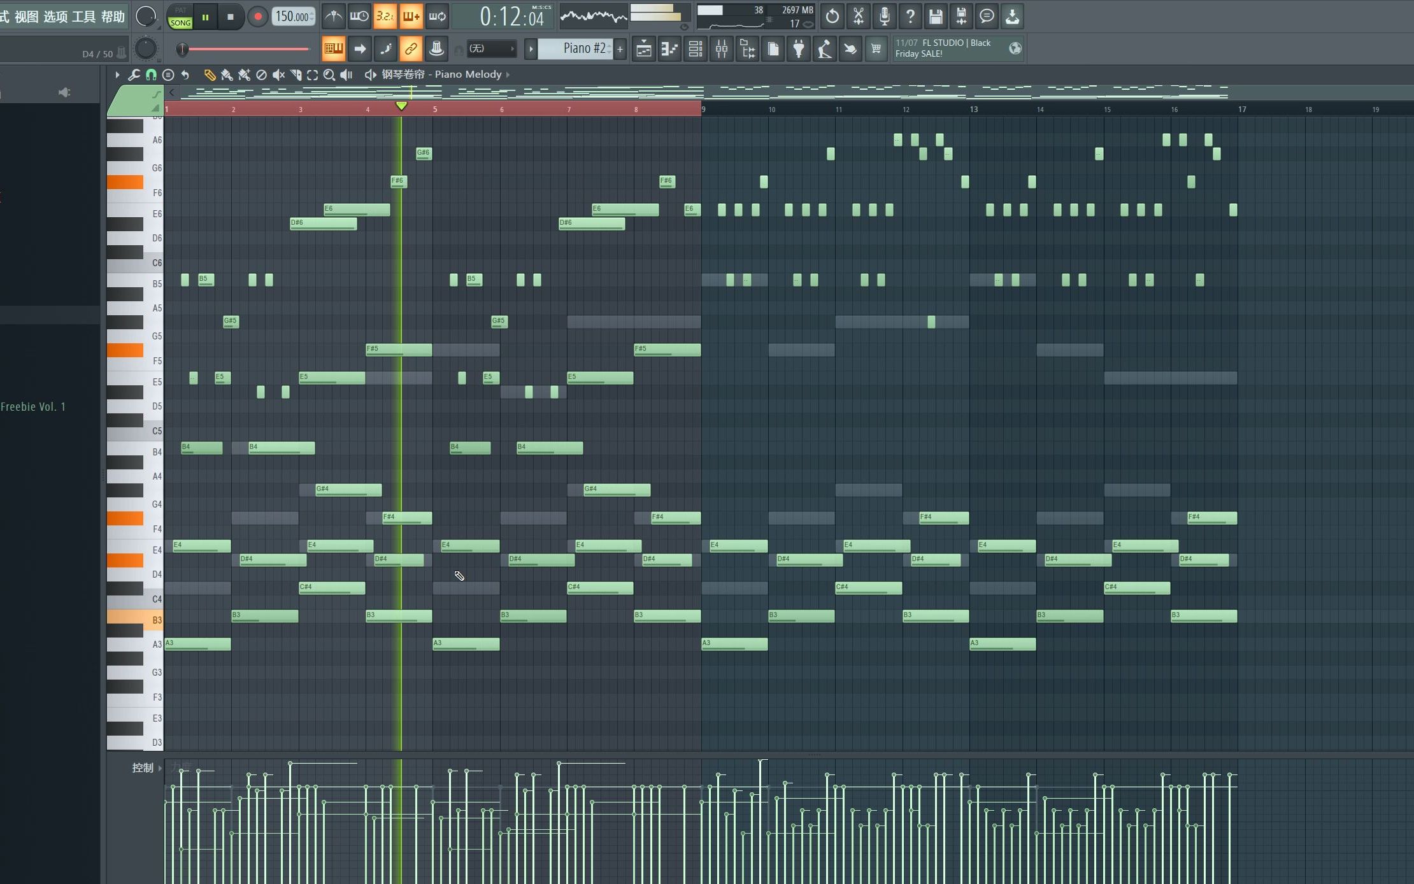Click the one-click audio recording microphone
This screenshot has width=1414, height=884.
point(884,17)
